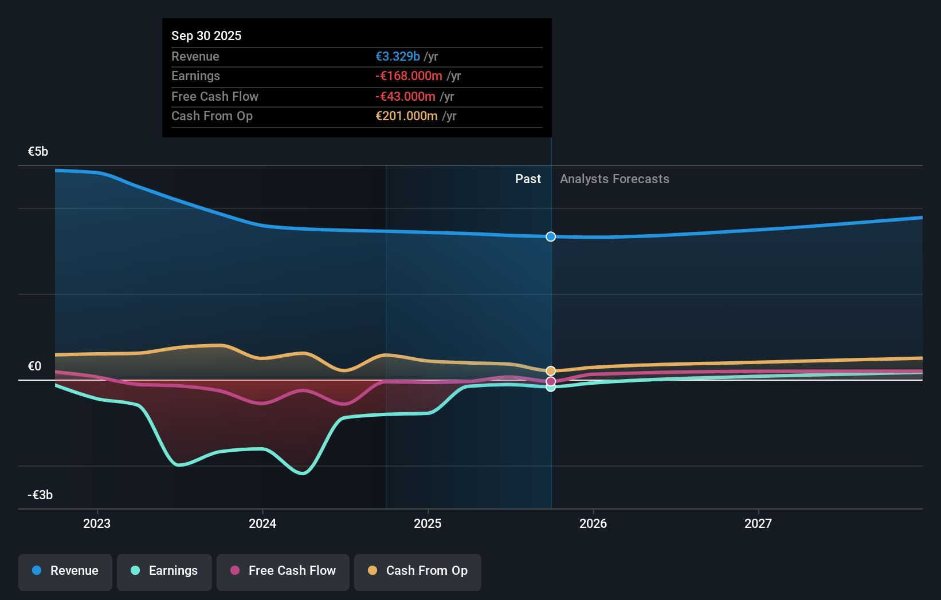Click the pink Free Cash Flow legend dot
The image size is (941, 600).
pyautogui.click(x=235, y=571)
